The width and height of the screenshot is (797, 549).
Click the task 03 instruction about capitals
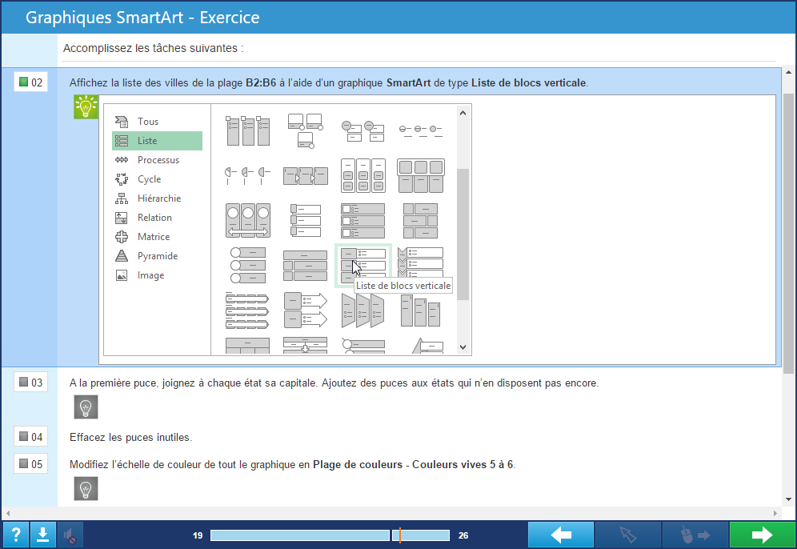334,383
